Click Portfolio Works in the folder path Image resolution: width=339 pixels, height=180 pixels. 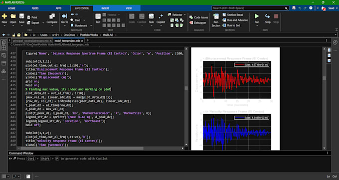(89, 35)
